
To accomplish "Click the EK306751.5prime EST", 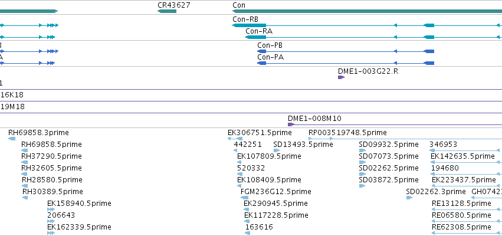I will 235,138.
